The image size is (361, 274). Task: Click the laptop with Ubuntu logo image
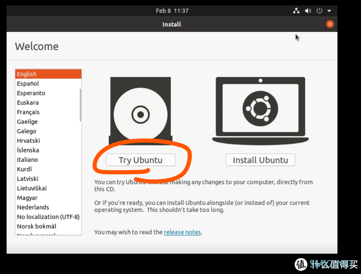(x=260, y=111)
